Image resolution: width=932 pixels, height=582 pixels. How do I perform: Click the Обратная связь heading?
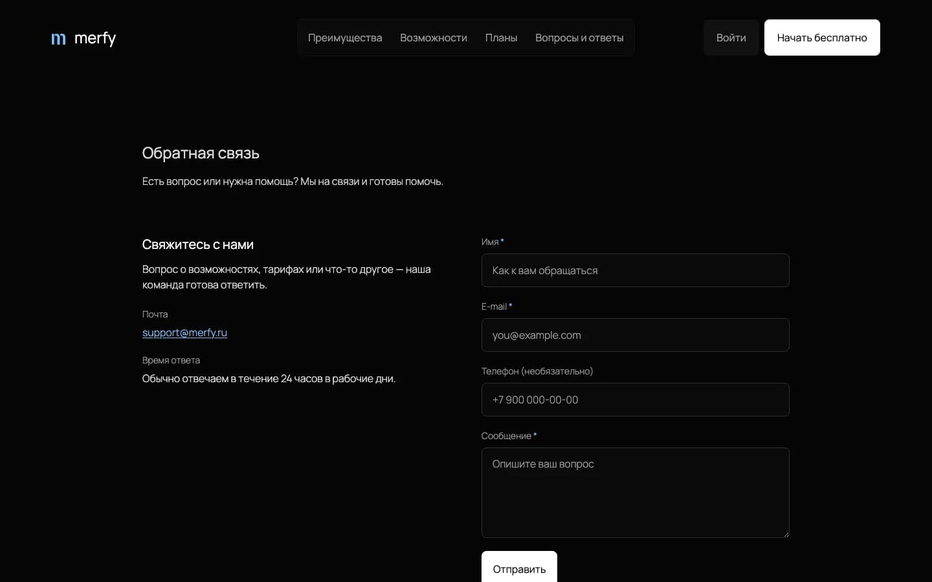coord(201,153)
